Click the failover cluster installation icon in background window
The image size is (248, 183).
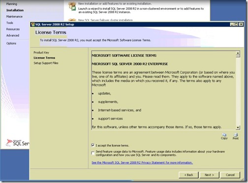click(72, 20)
